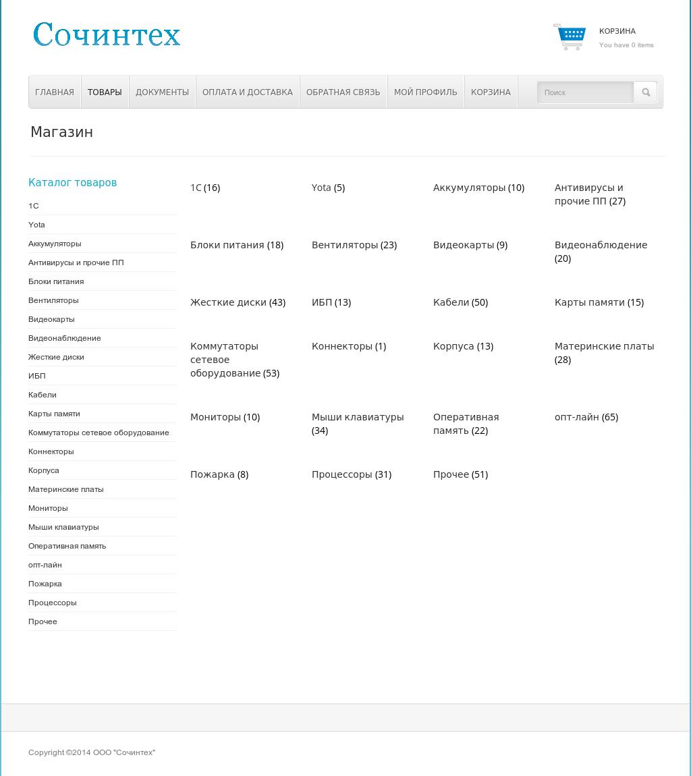
Task: Open Yota in the sidebar catalog
Action: pyautogui.click(x=36, y=225)
